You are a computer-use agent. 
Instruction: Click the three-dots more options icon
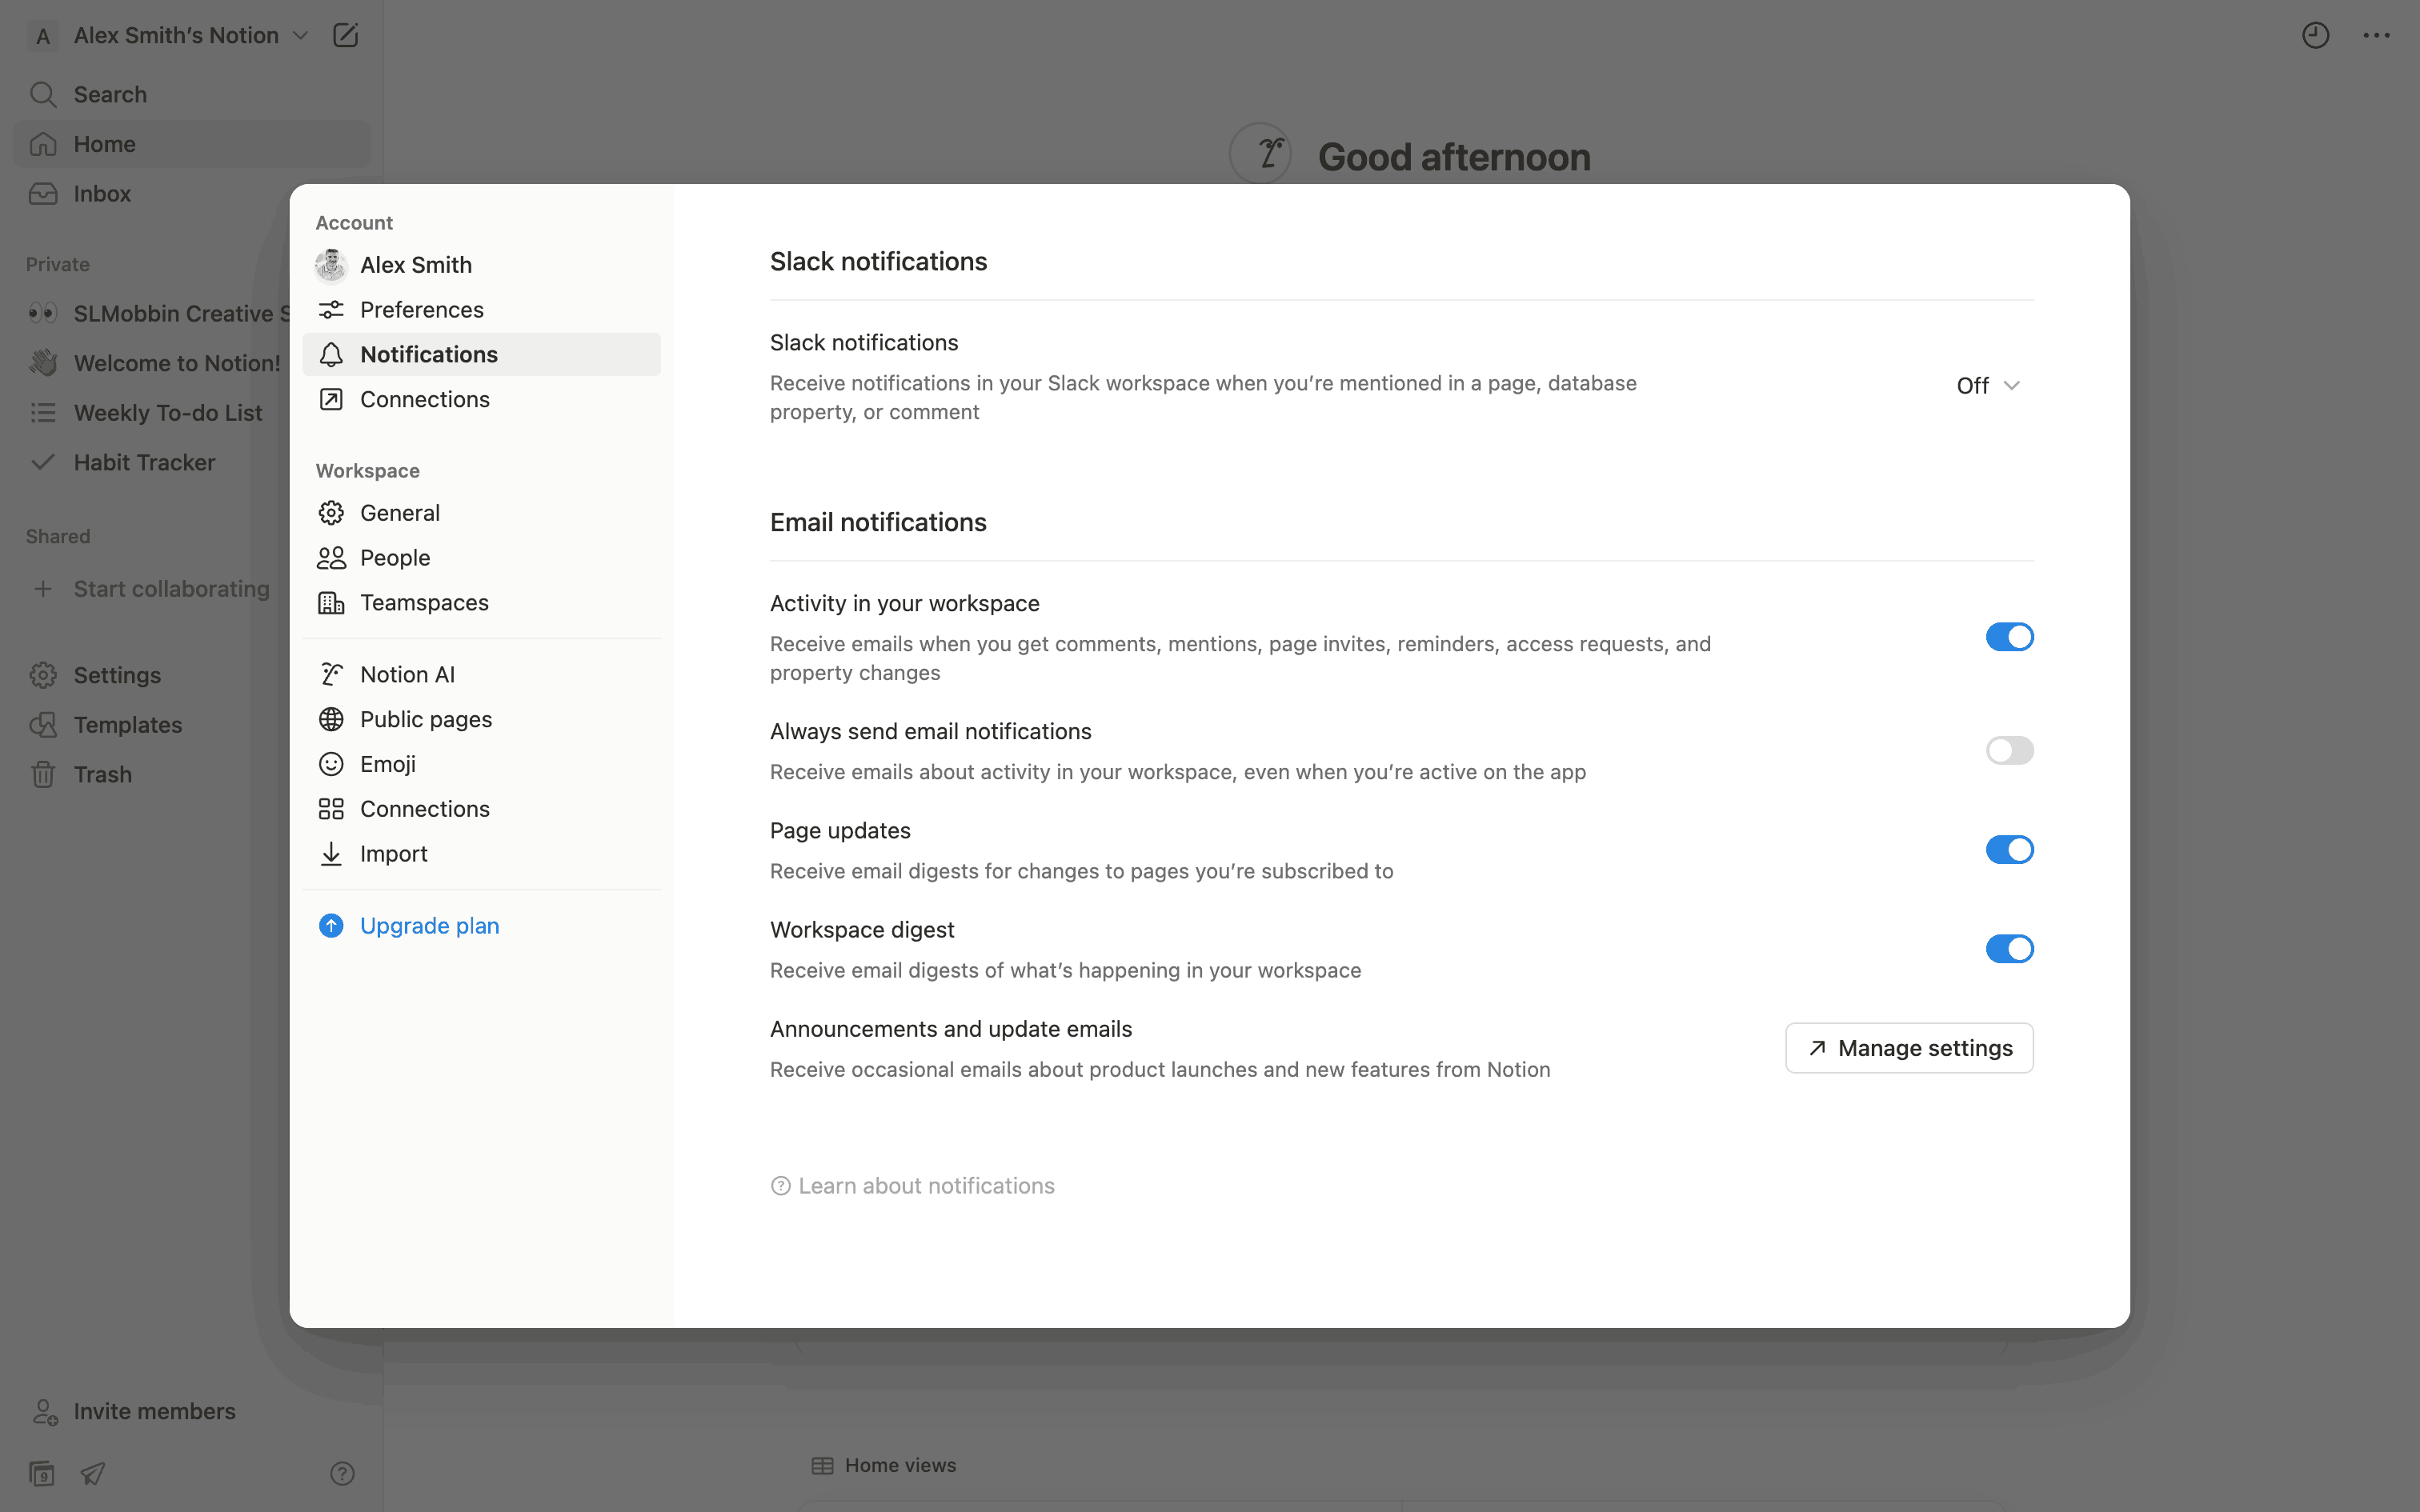point(2376,36)
